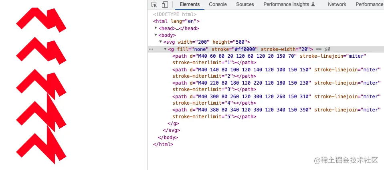This screenshot has width=384, height=170.
Task: Toggle the device toolbar icon
Action: 165,4
